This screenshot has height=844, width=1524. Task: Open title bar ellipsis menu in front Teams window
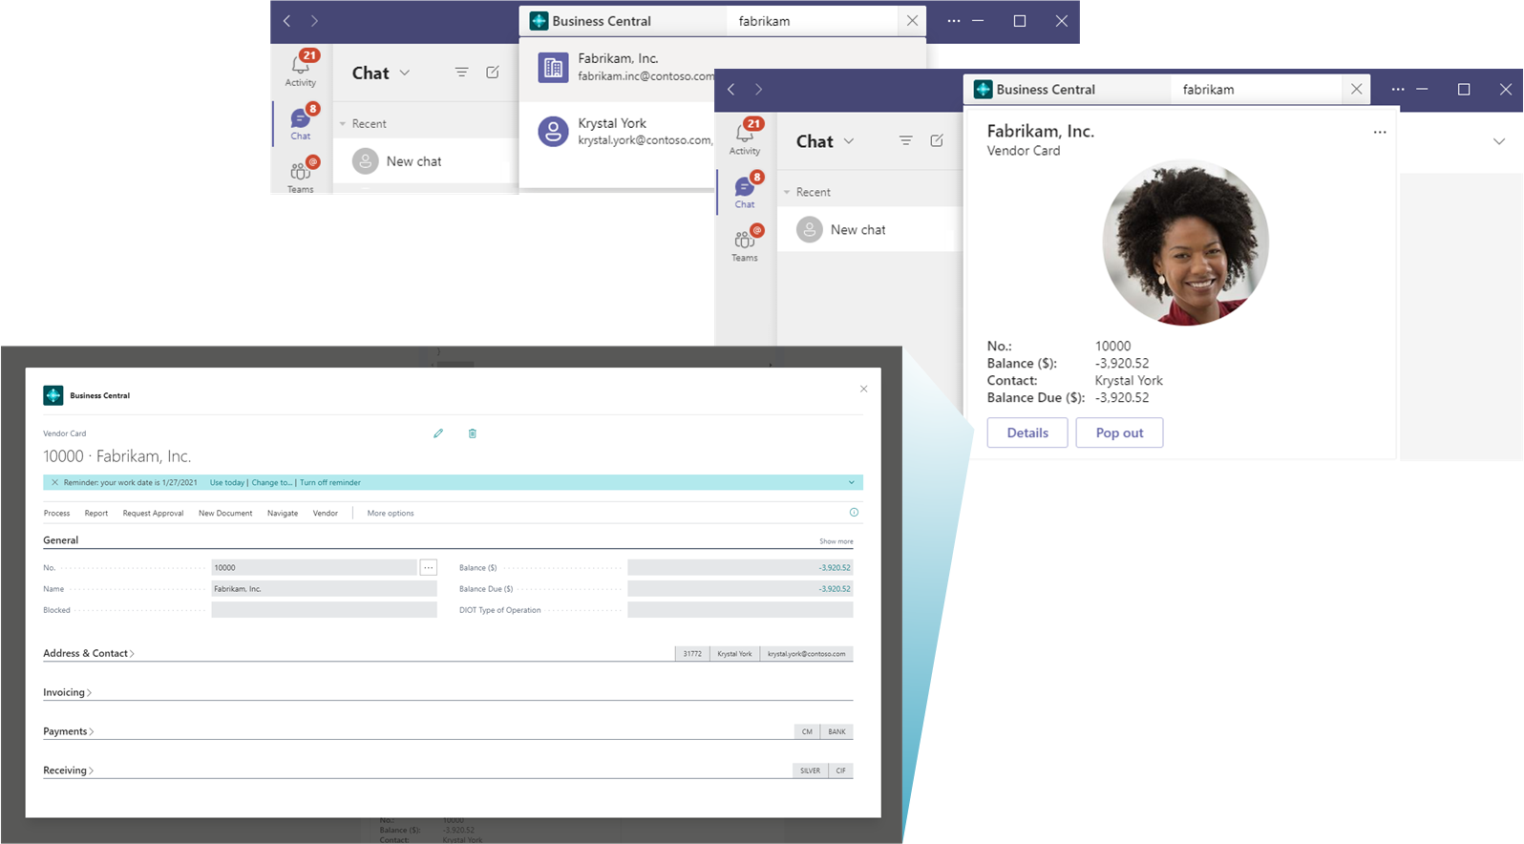(1398, 90)
